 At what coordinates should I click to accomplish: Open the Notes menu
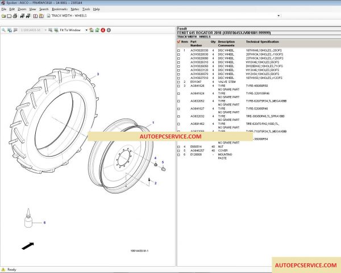(x=75, y=9)
